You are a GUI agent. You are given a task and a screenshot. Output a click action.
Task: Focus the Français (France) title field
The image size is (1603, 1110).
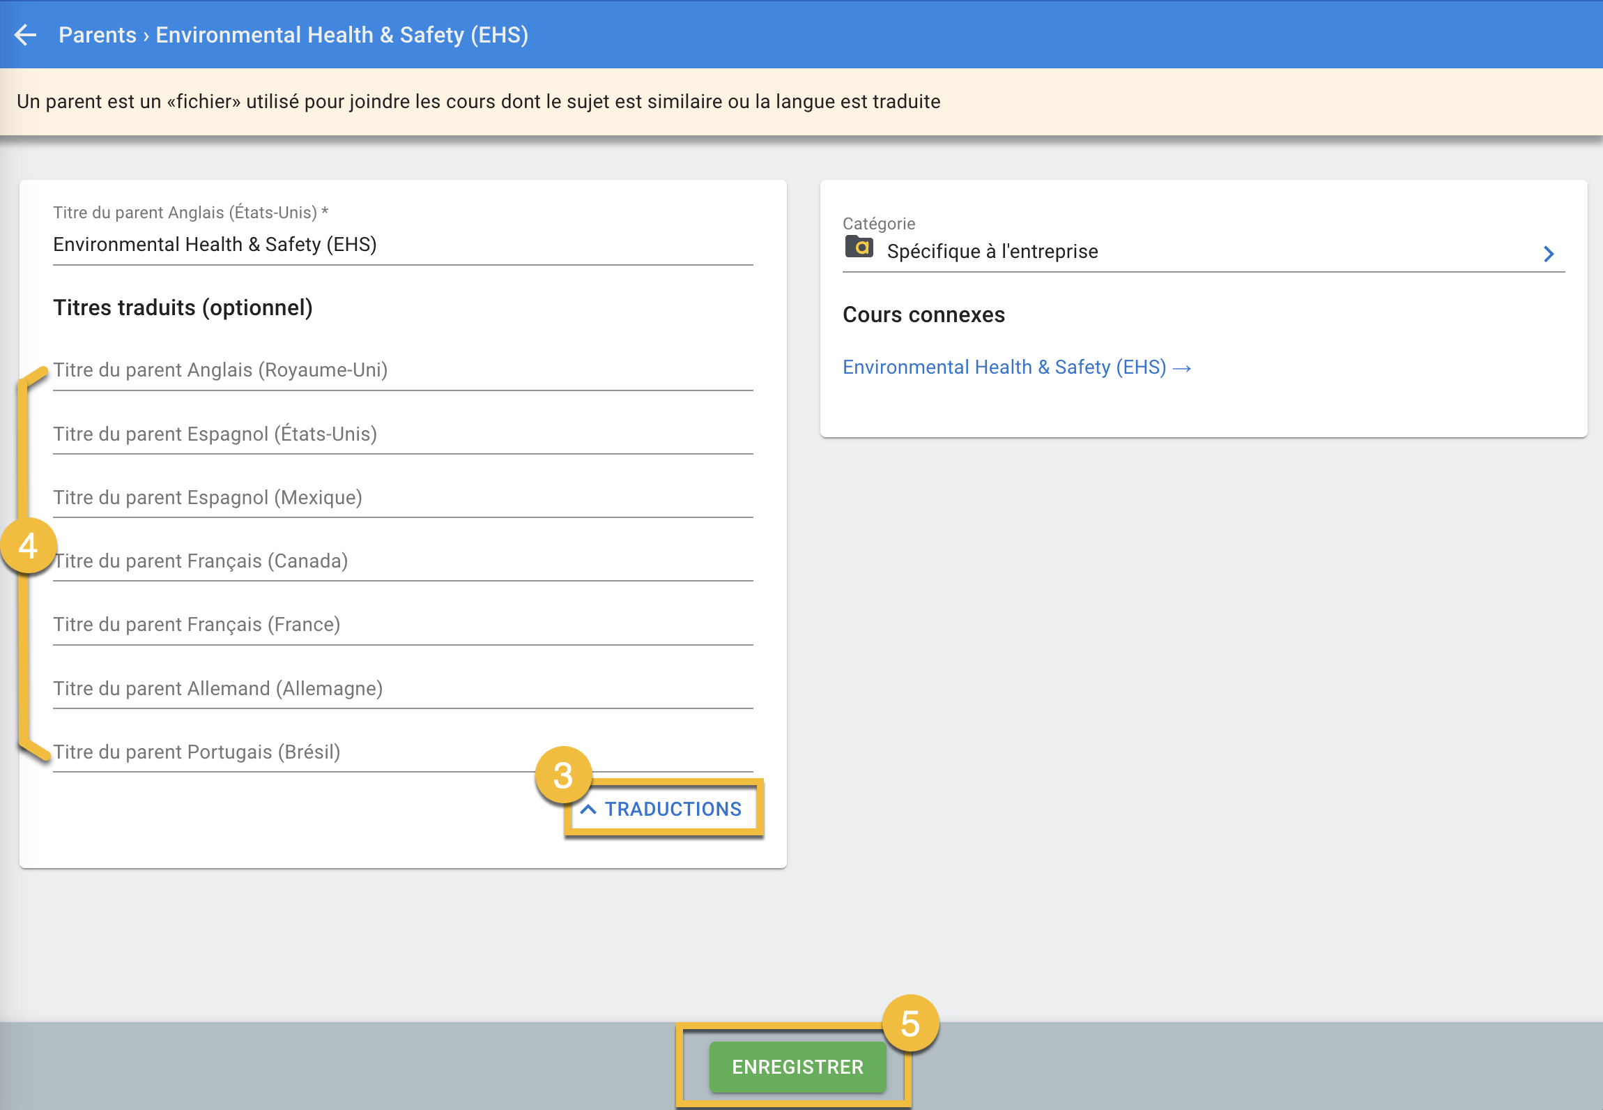pos(402,625)
